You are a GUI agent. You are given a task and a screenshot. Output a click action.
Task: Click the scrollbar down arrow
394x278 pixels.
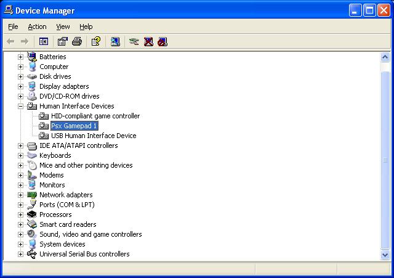click(385, 255)
